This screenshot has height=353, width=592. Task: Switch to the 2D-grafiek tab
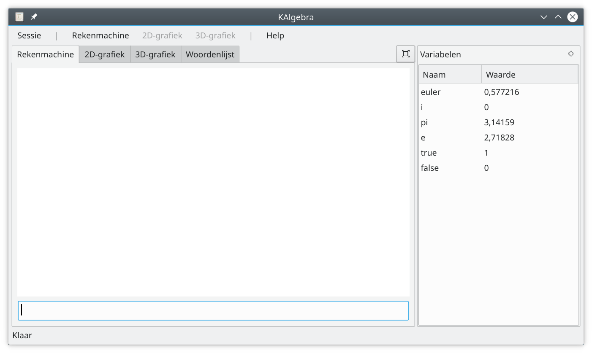pyautogui.click(x=105, y=54)
